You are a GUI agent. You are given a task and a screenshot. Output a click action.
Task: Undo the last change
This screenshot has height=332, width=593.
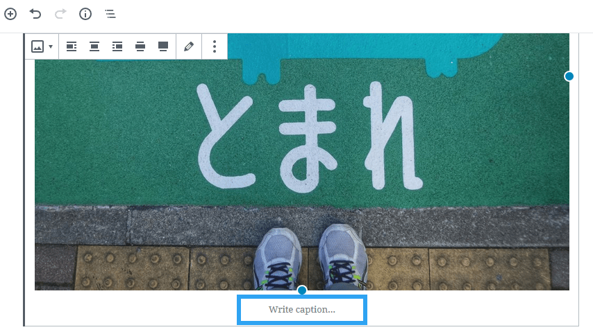tap(35, 14)
